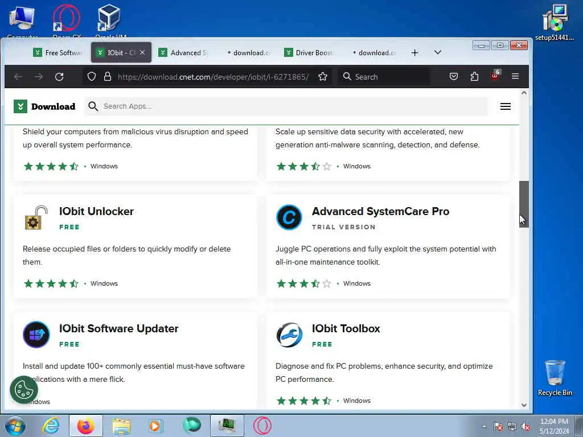Click the IObit Toolbox wrench icon
The image size is (583, 437).
pos(289,335)
